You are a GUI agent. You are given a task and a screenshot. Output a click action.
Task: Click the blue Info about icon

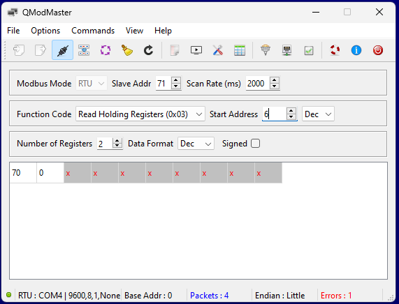coord(356,50)
